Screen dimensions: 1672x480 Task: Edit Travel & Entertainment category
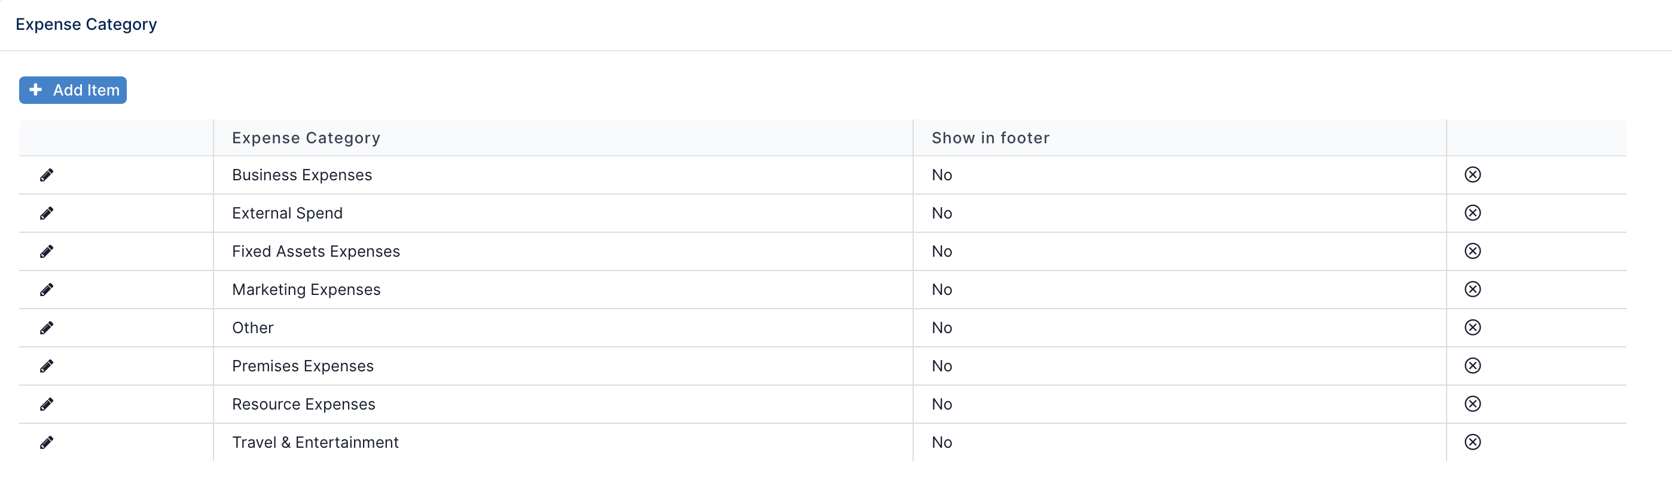pos(47,442)
